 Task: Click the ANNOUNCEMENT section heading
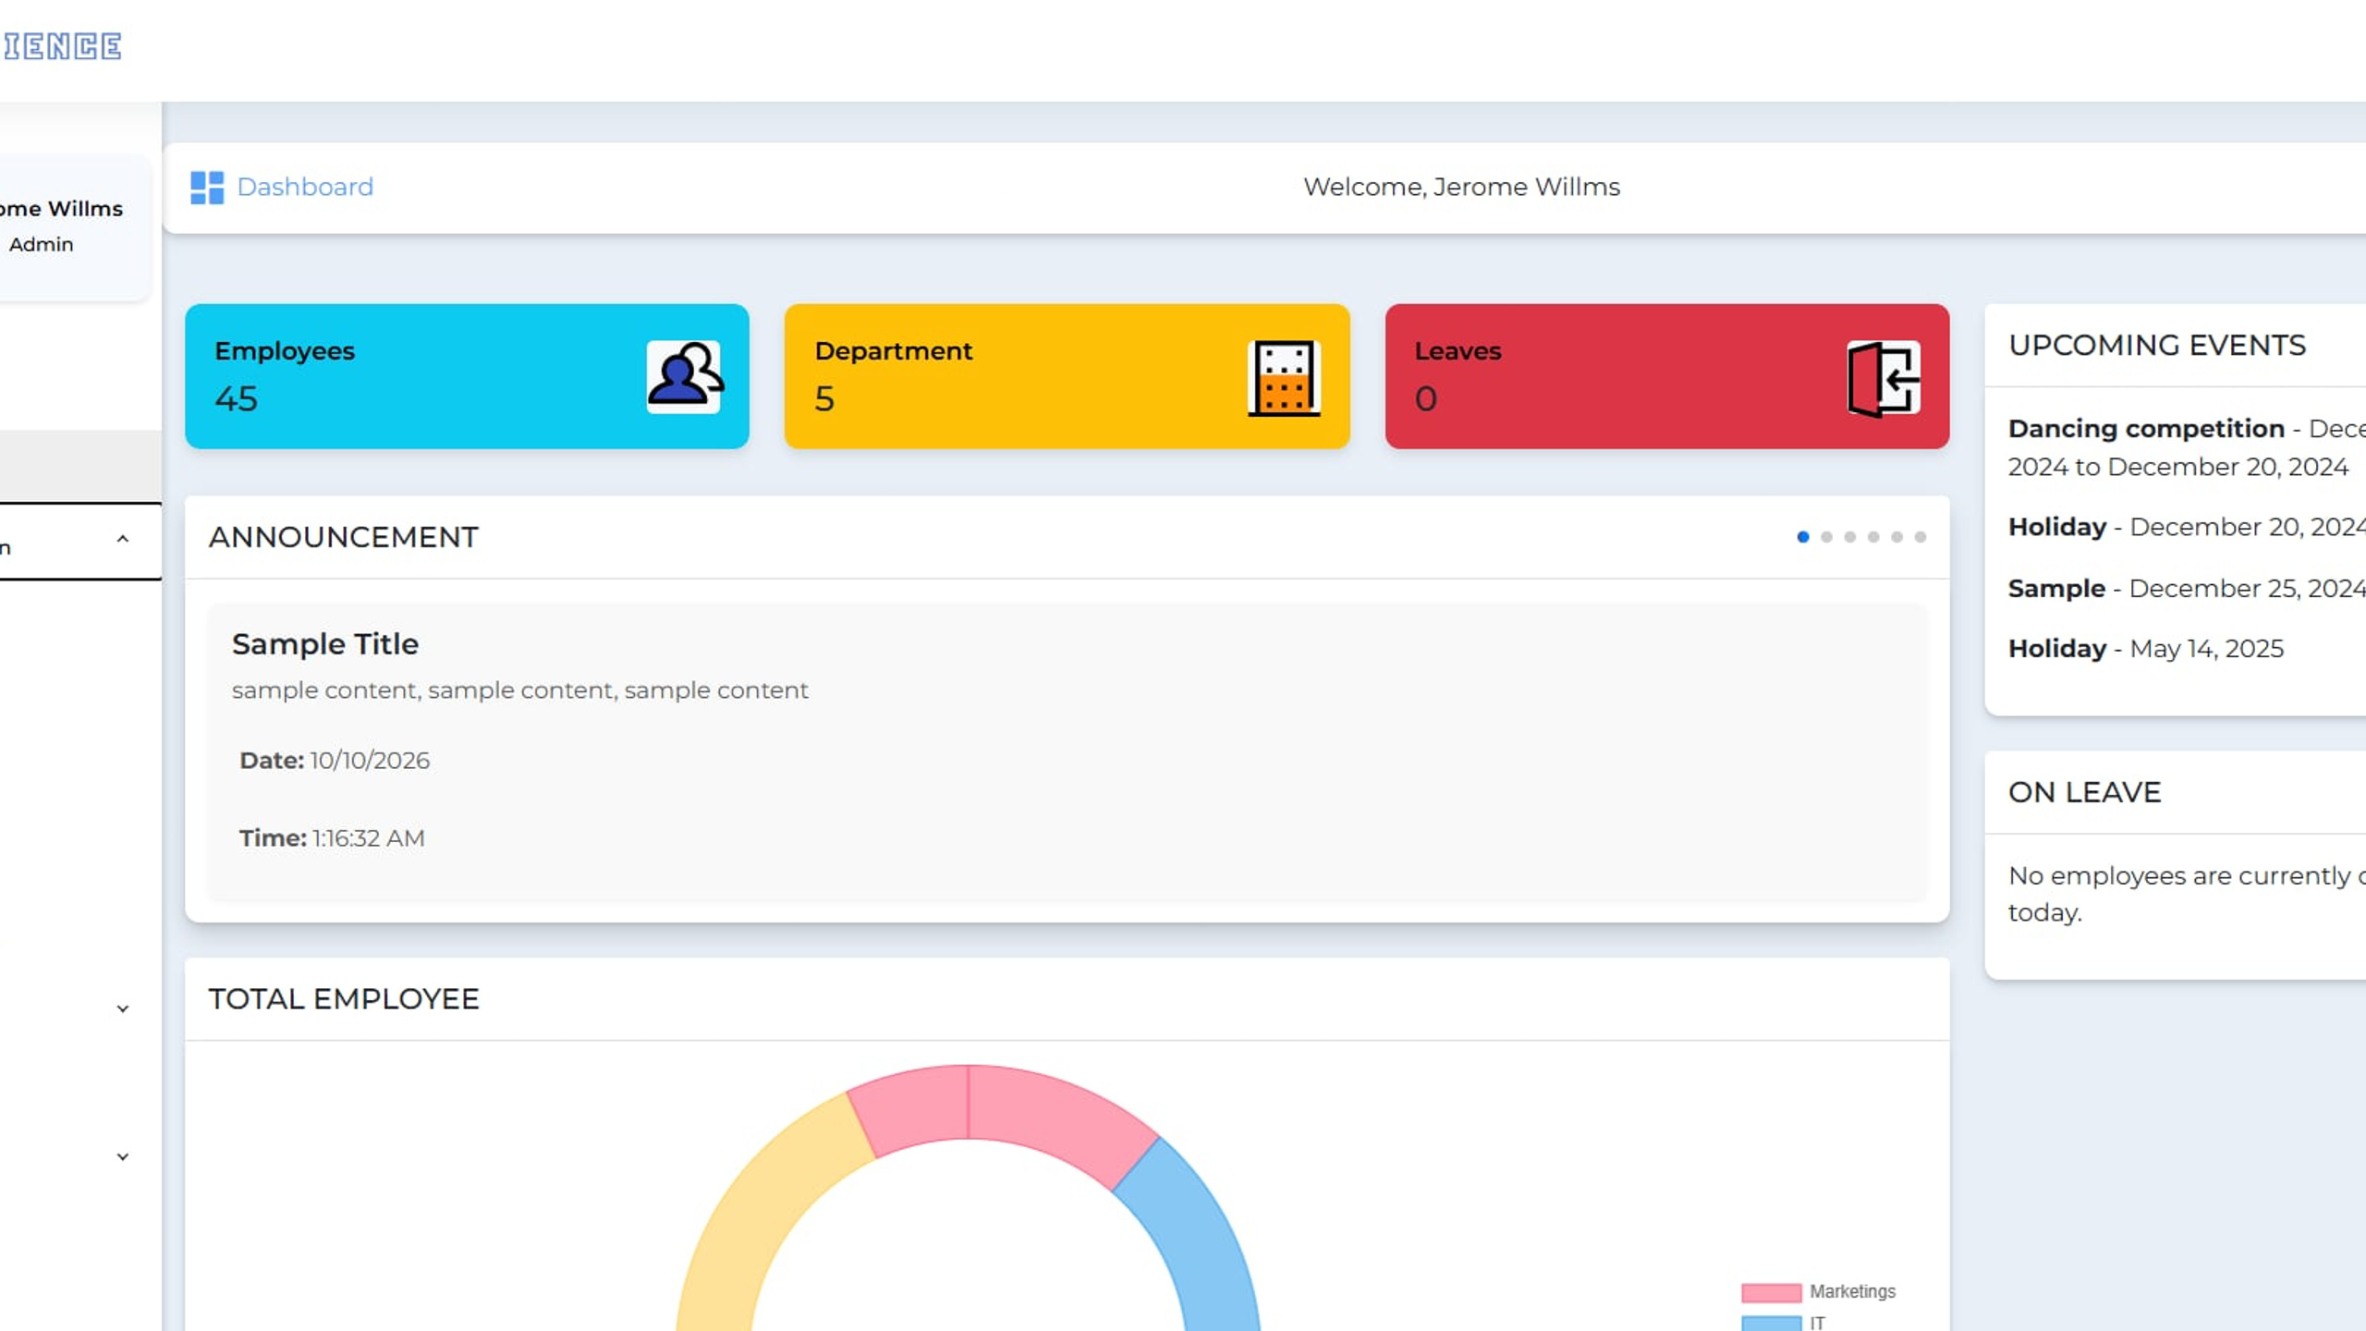pos(344,537)
